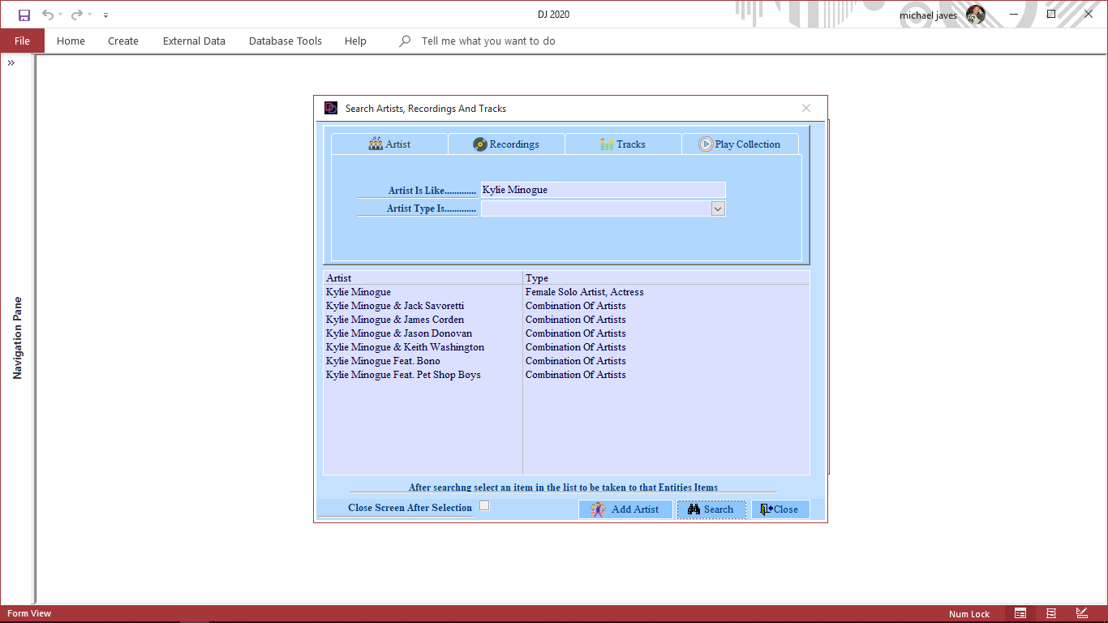Screen dimensions: 1108x623
Task: Click the Tell me search lightbulb icon
Action: 405,41
